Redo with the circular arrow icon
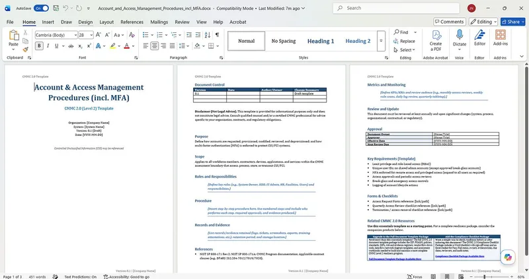The height and width of the screenshot is (279, 529). [79, 8]
